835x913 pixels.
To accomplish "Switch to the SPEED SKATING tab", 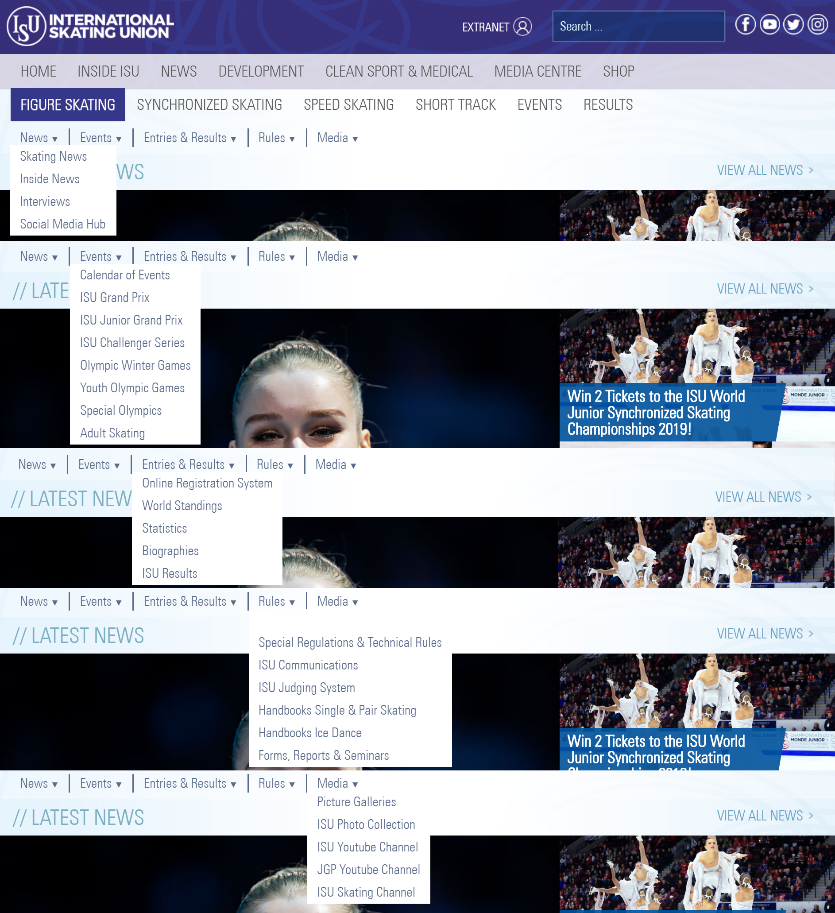I will pyautogui.click(x=349, y=104).
